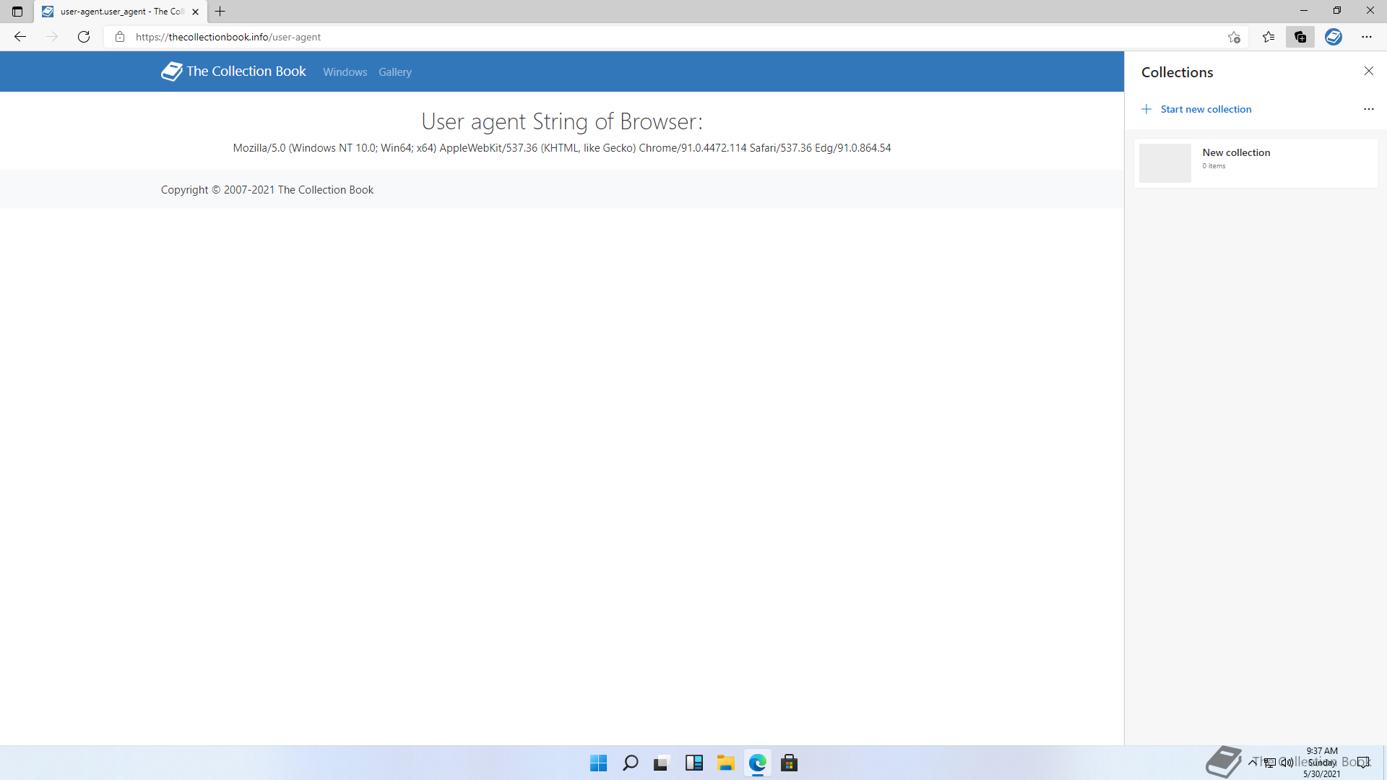Open the Favorites list

click(1269, 37)
